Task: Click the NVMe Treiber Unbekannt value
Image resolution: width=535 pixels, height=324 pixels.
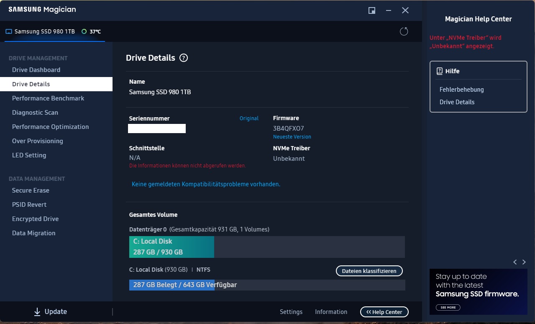Action: pos(289,159)
